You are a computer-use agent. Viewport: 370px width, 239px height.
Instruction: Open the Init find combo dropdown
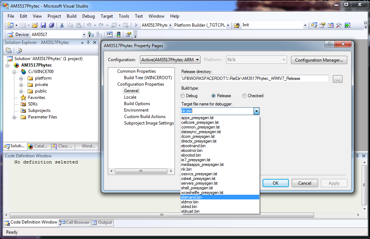(305, 25)
